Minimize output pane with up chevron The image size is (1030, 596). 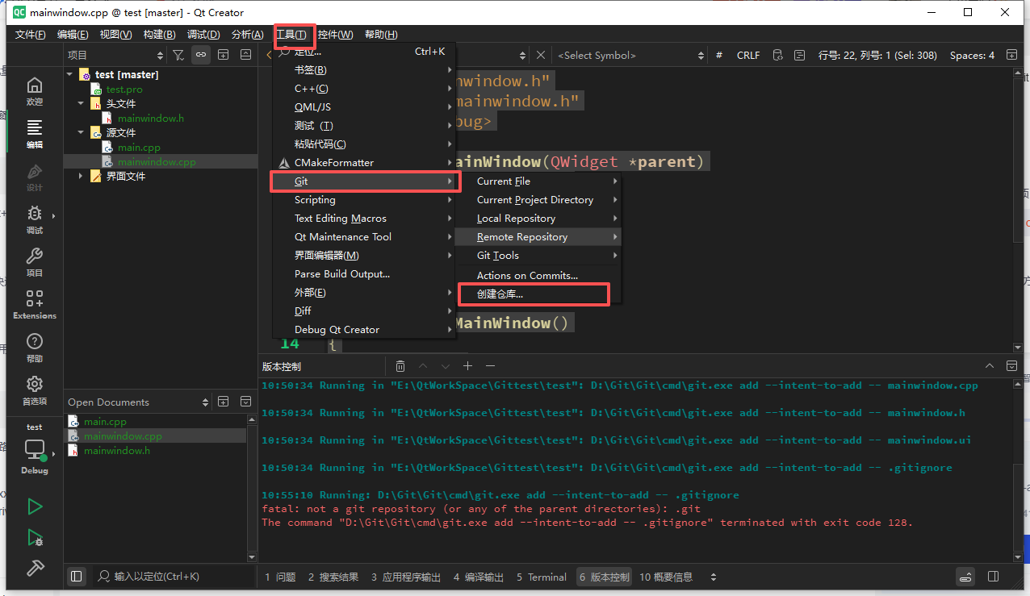990,366
